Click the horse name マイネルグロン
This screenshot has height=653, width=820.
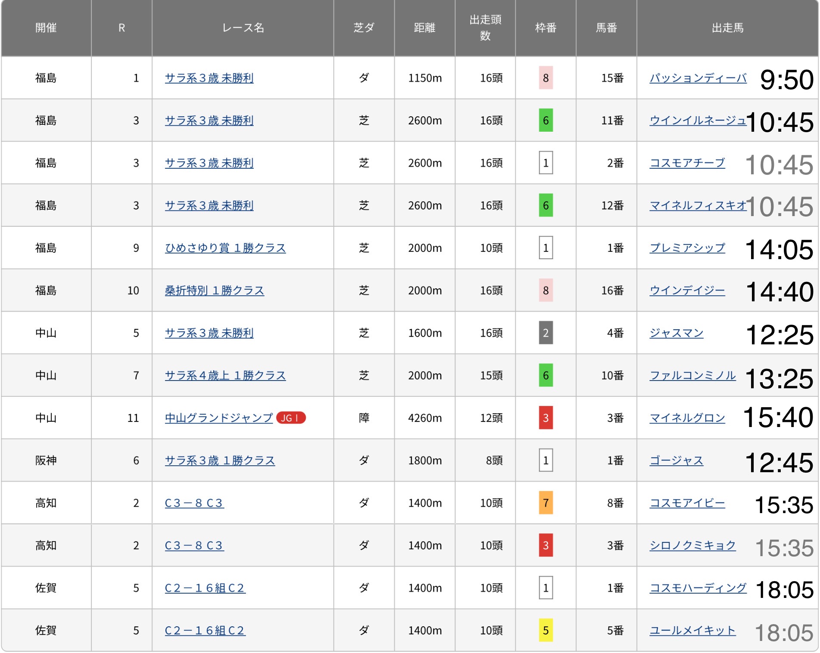tap(687, 418)
